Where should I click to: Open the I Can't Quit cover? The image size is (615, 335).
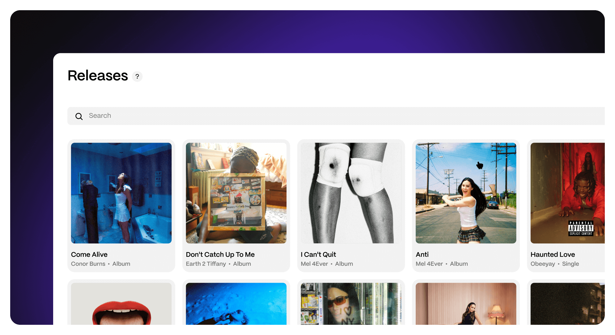click(x=351, y=193)
